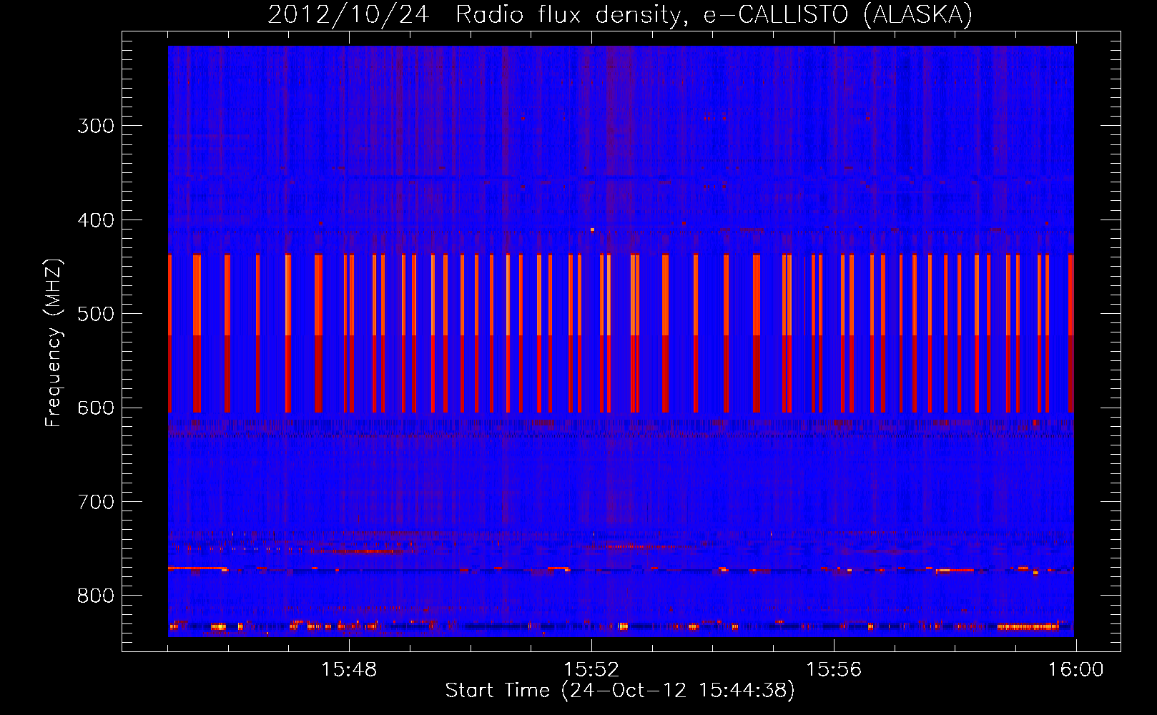Screen dimensions: 1157x715
Task: Click the 'Start Time (24-Oct-12 15:44:38)' label
Action: coord(620,691)
